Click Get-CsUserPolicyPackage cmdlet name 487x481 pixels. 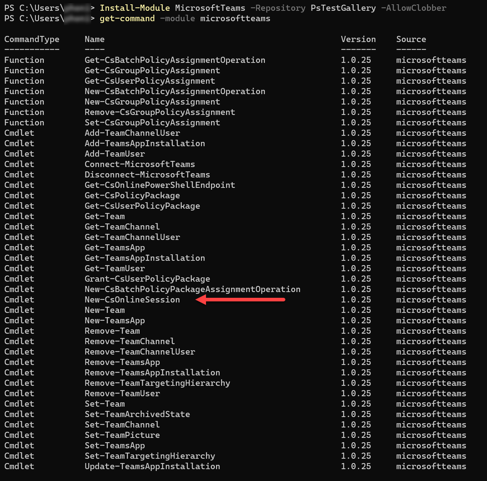point(142,206)
